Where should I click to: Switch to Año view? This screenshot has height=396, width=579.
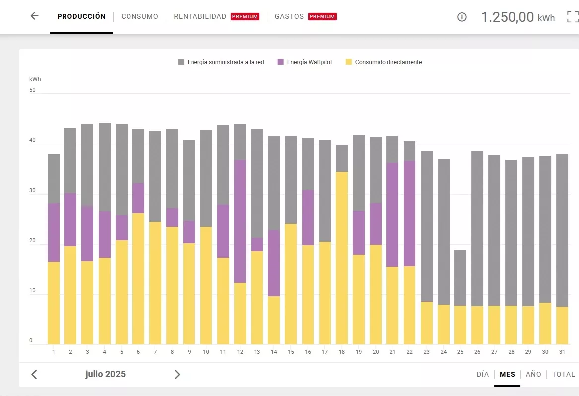pos(533,374)
